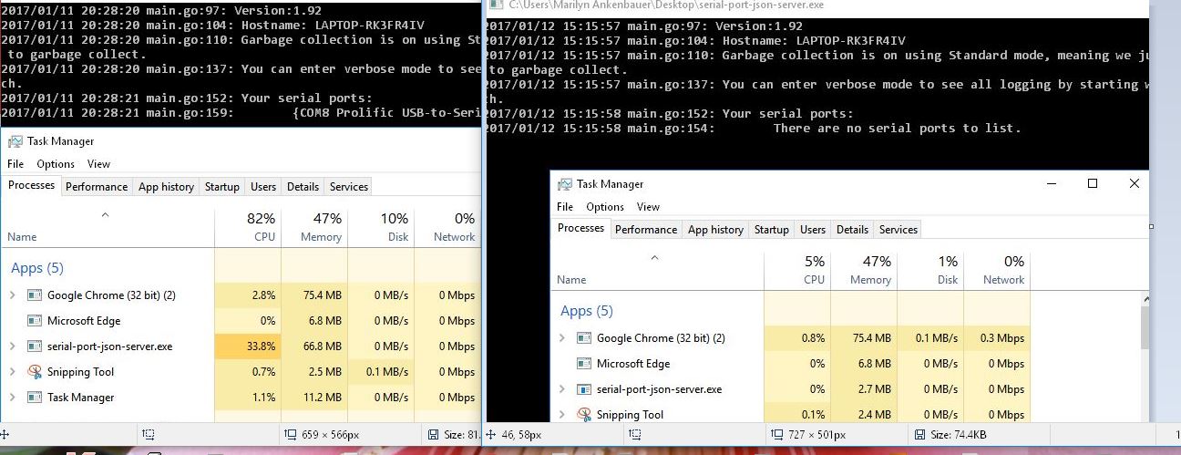Open the Performance tab in left Task Manager
This screenshot has width=1181, height=455.
96,187
